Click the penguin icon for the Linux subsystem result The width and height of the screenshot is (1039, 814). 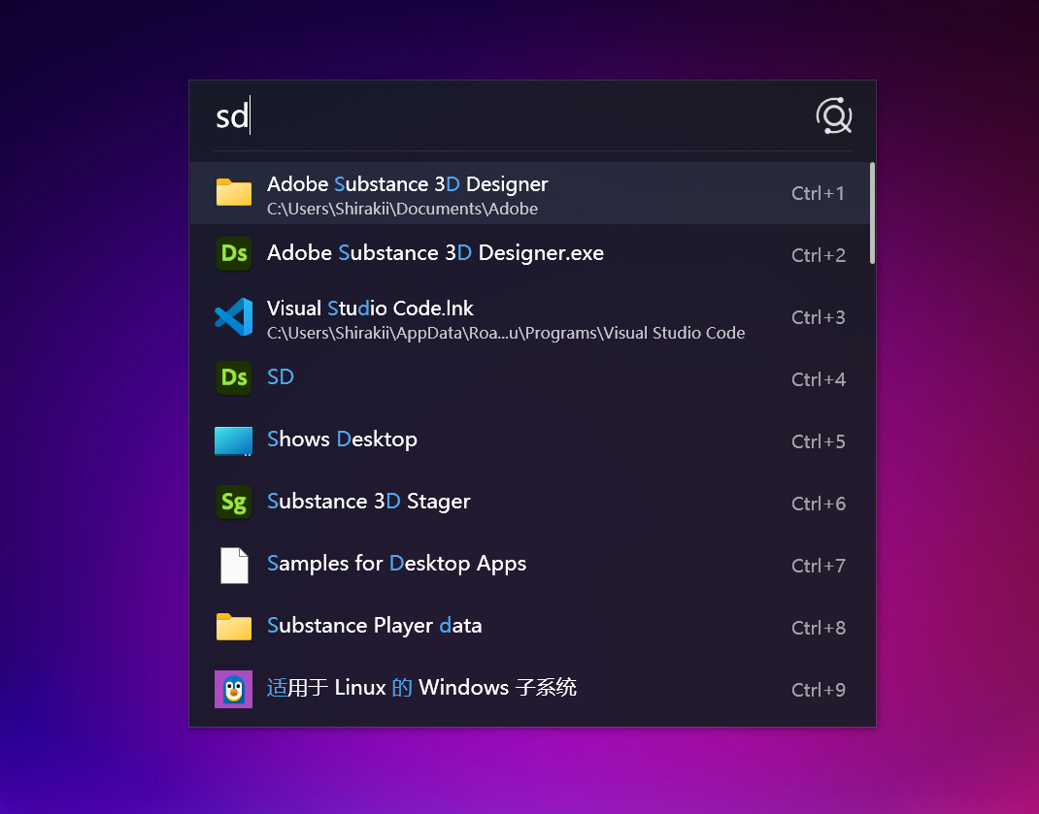233,689
